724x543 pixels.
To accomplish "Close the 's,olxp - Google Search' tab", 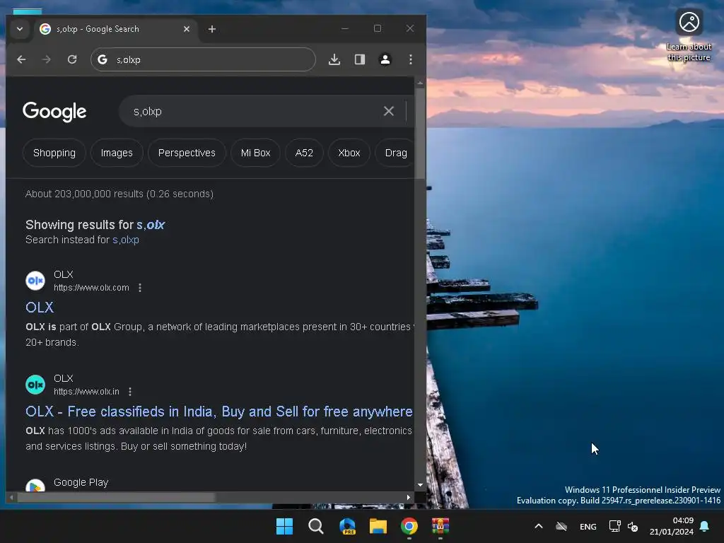I will point(187,29).
